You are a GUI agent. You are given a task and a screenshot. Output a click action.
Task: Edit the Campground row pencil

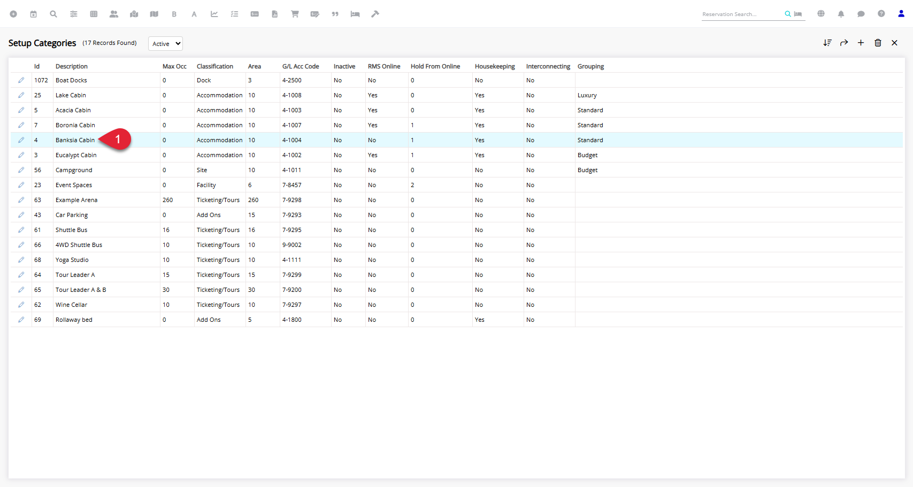coord(21,170)
